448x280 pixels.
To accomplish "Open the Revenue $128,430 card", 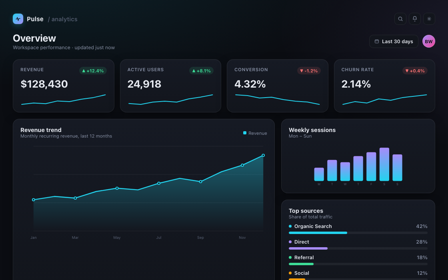I will coord(64,86).
